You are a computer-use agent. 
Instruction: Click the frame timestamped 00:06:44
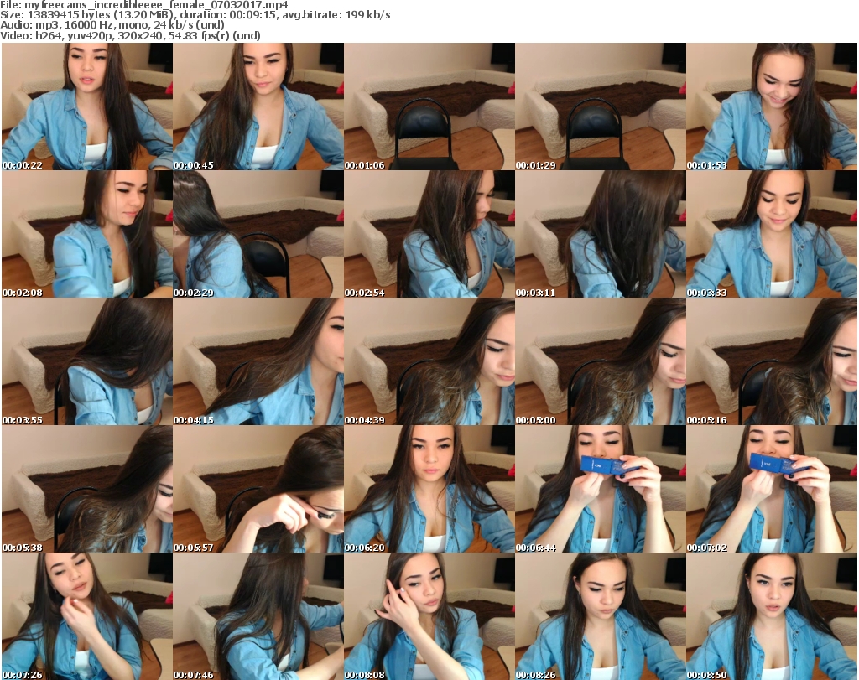coord(601,489)
